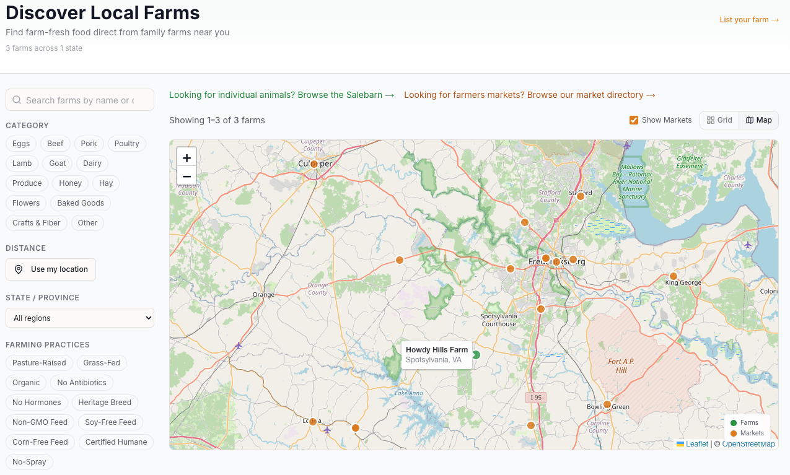Open the All regions state dropdown
This screenshot has height=475, width=790.
click(x=79, y=317)
